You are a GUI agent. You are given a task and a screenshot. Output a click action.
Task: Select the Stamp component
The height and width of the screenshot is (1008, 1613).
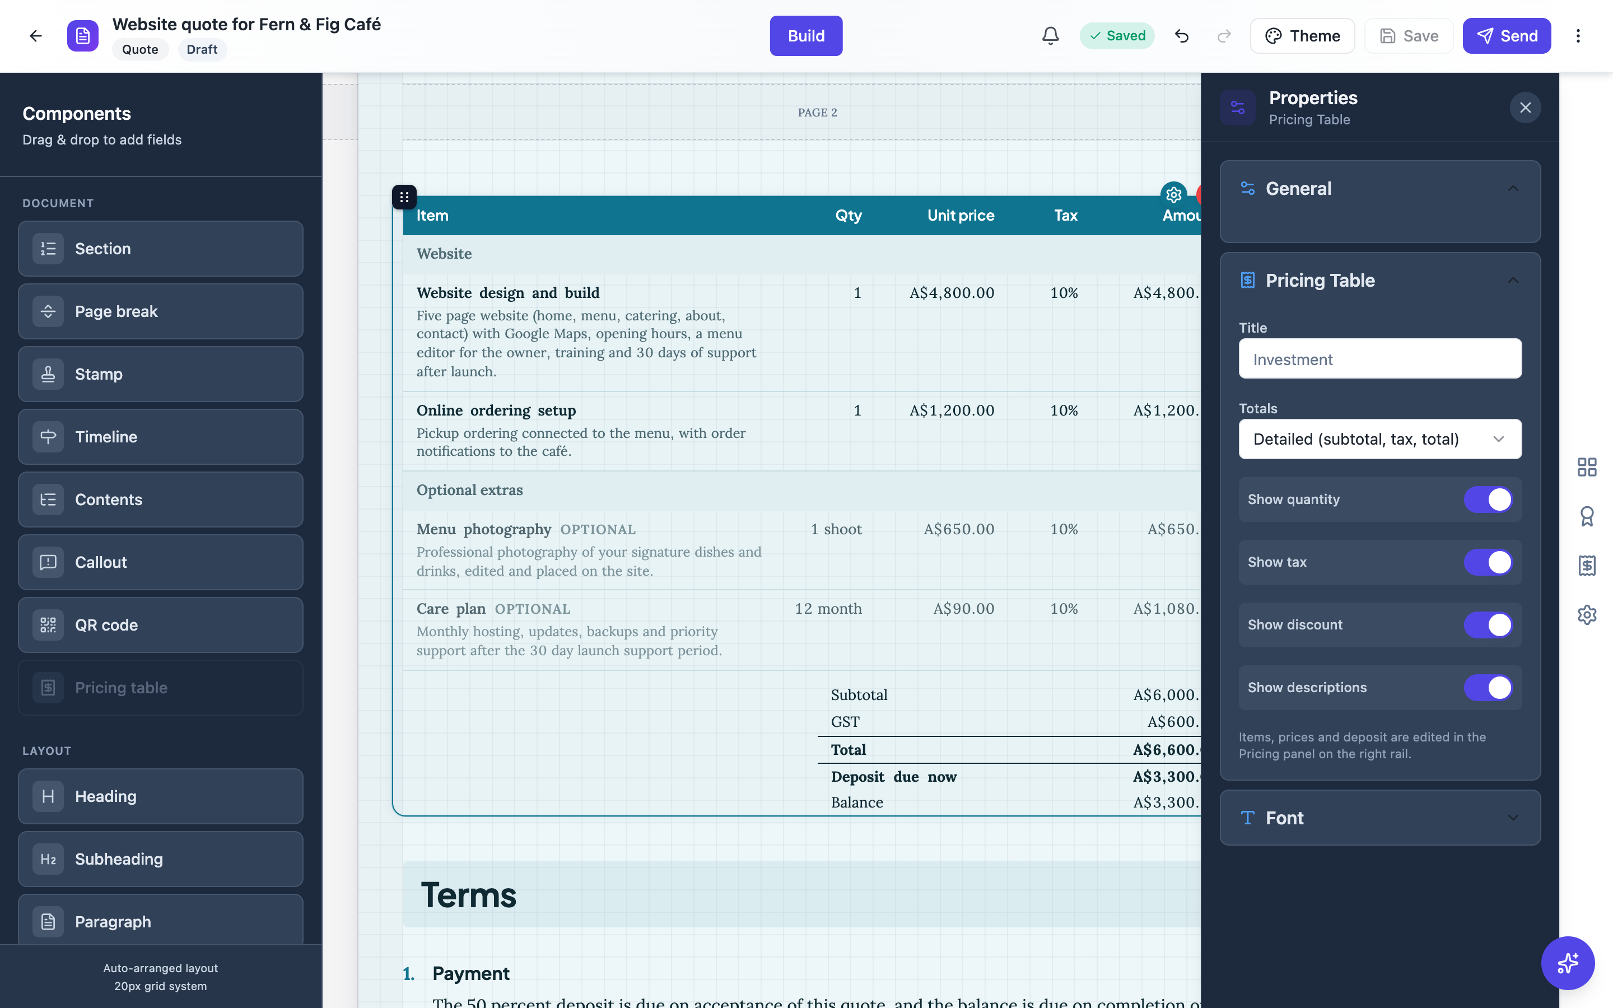point(161,374)
